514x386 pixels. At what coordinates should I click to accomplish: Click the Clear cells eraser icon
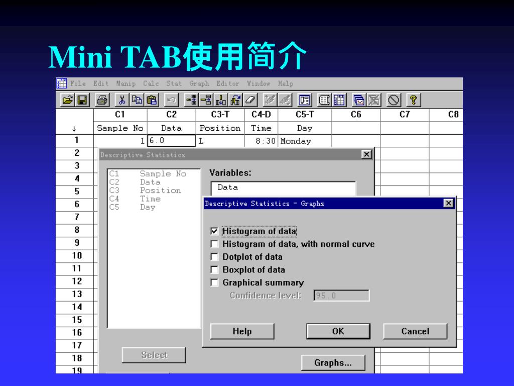(x=250, y=100)
